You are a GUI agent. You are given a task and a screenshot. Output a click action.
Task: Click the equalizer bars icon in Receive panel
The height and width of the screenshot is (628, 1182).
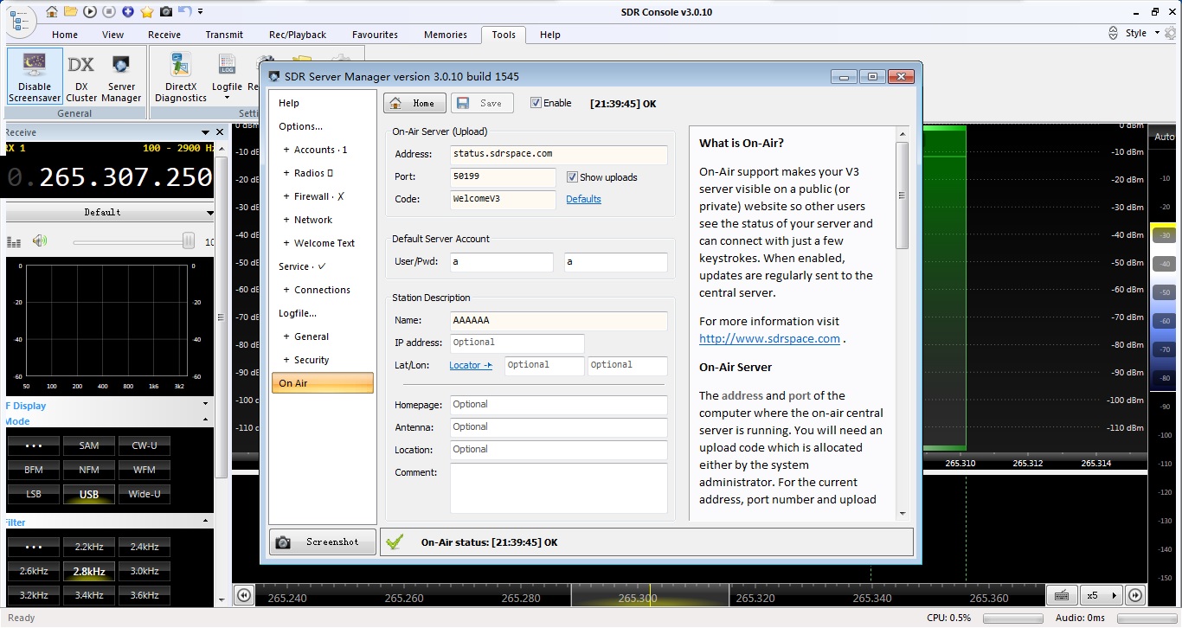(x=13, y=242)
